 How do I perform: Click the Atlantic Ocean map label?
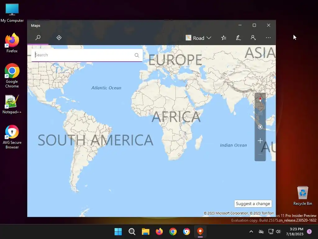pyautogui.click(x=106, y=88)
